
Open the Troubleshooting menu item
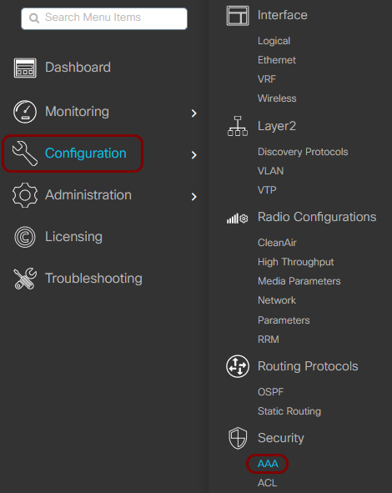(x=93, y=279)
